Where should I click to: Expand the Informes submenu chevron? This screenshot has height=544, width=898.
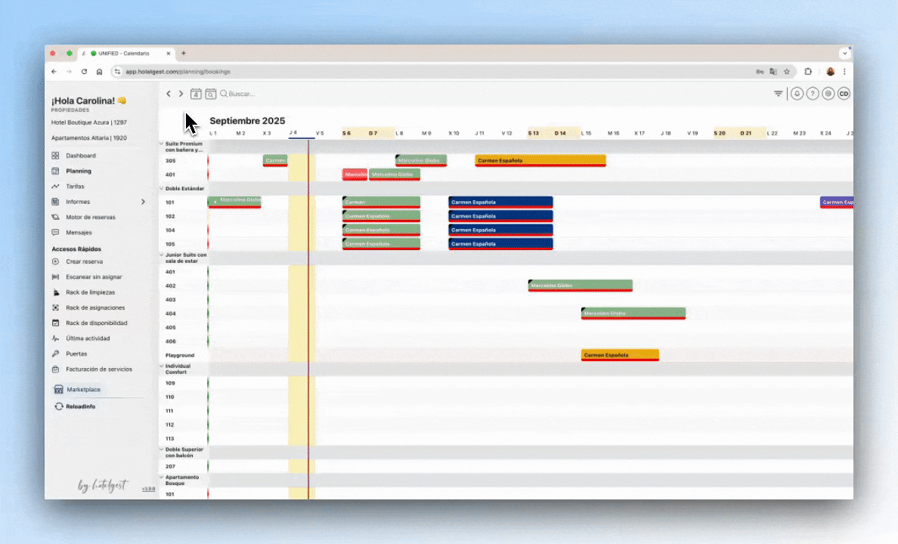click(143, 202)
